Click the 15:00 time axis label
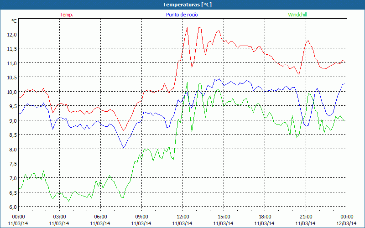This screenshot has height=228, width=365. 224,217
